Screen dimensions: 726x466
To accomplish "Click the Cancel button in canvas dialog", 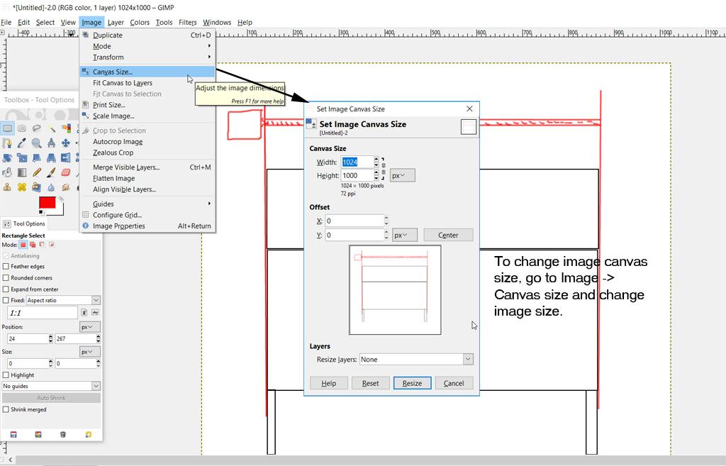I will (x=454, y=383).
